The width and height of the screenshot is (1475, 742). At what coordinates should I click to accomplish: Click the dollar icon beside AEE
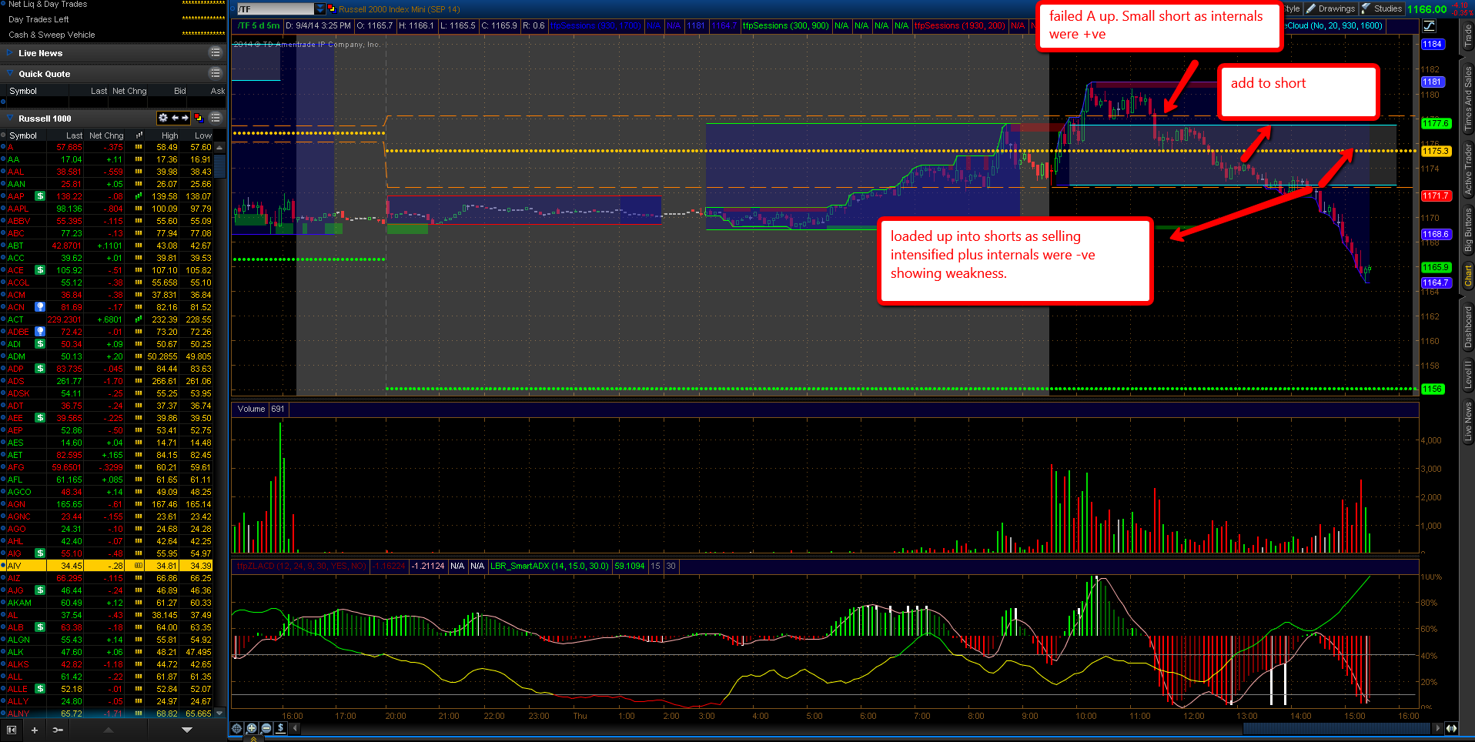(x=40, y=418)
